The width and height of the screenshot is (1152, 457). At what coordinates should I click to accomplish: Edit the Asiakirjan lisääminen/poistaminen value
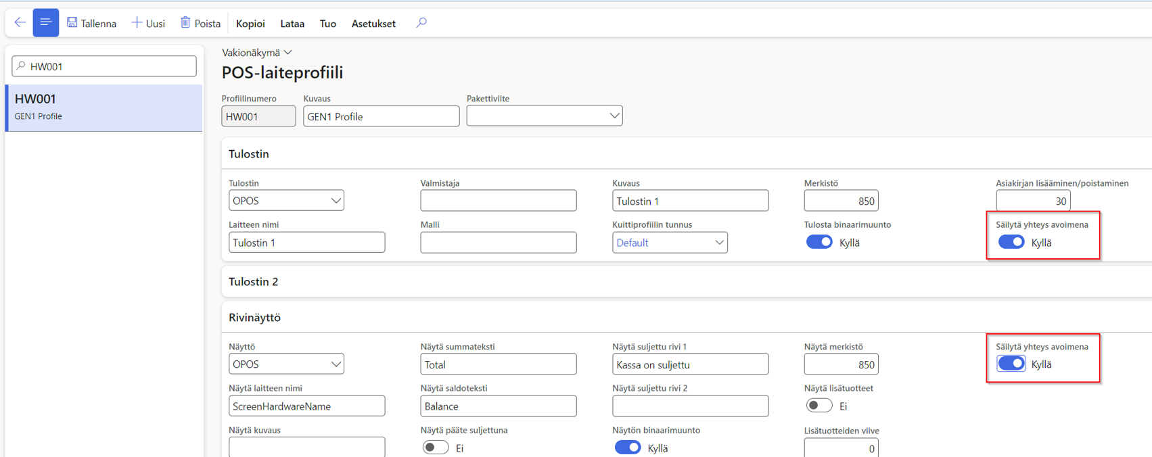[1033, 201]
